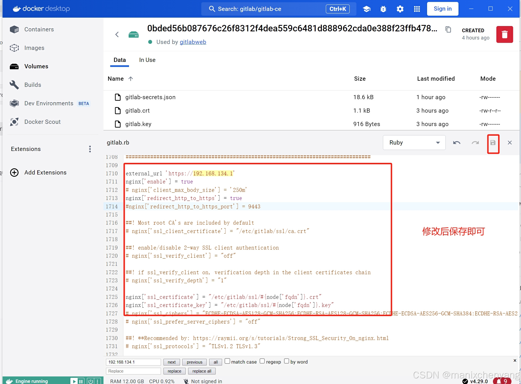
Task: Click the previous search button
Action: (194, 362)
